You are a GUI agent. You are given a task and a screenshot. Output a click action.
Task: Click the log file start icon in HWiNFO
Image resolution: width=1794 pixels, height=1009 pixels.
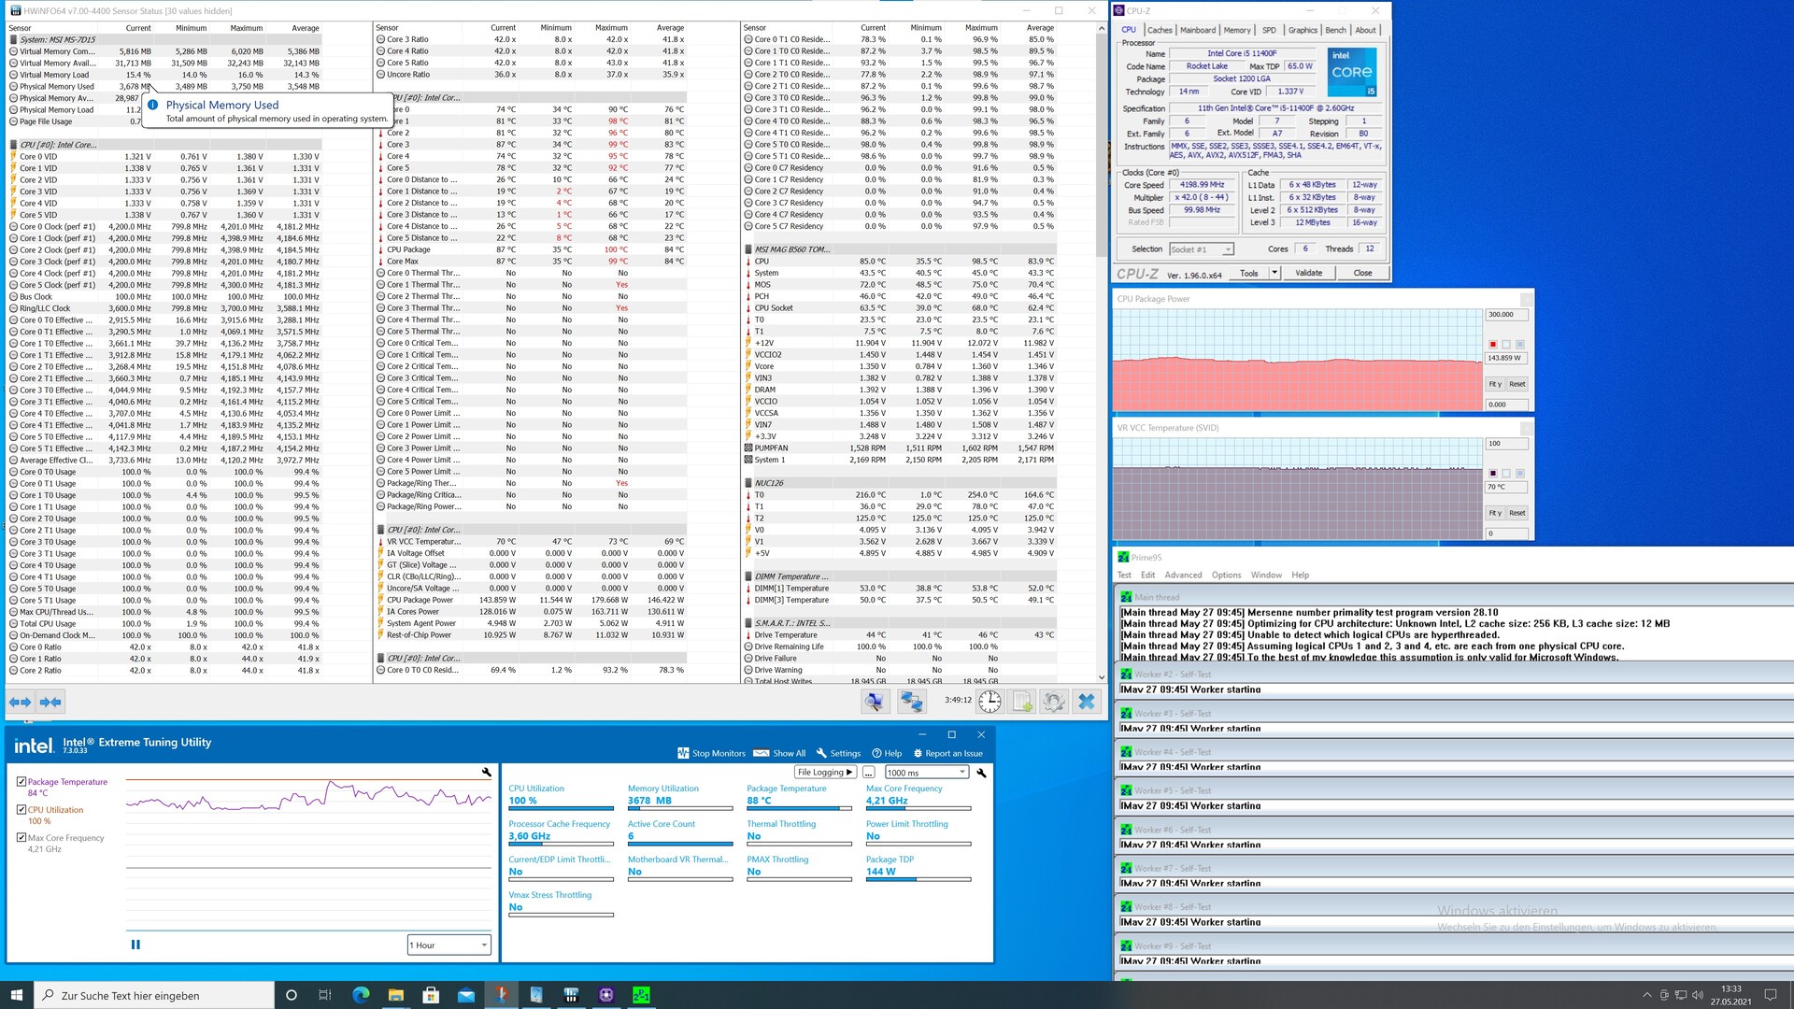click(1022, 702)
